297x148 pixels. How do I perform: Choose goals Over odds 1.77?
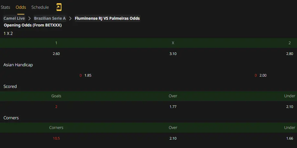[173, 107]
